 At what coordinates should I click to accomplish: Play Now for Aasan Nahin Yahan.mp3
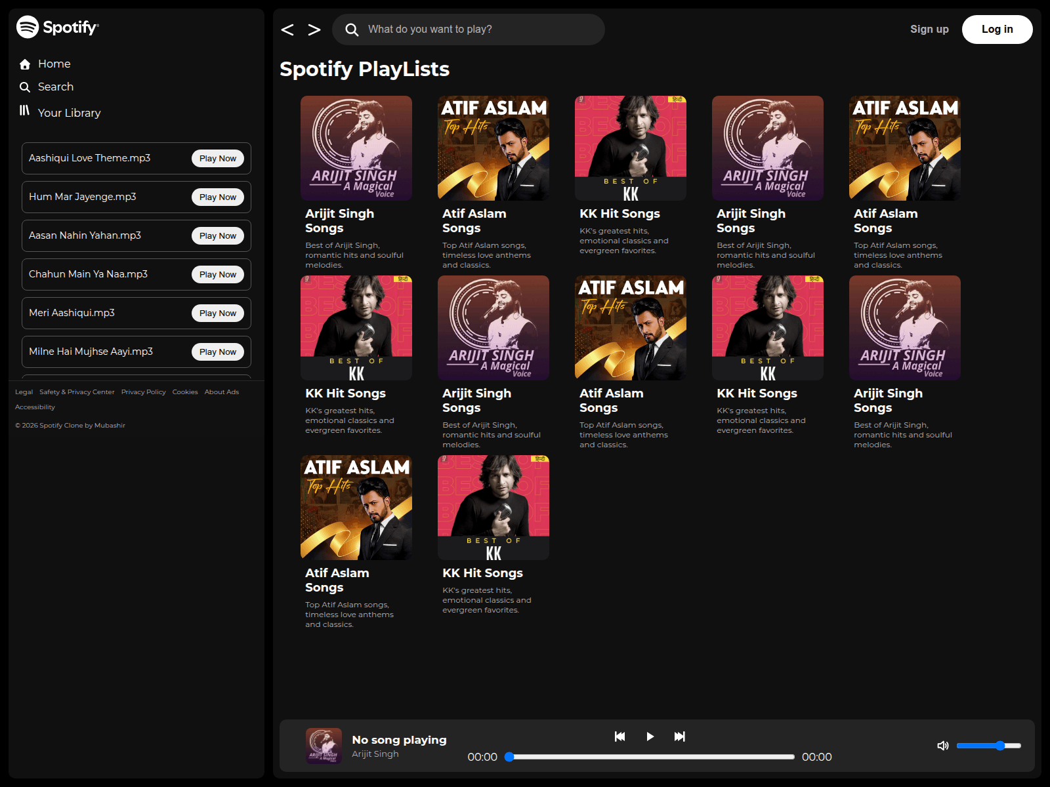point(218,236)
